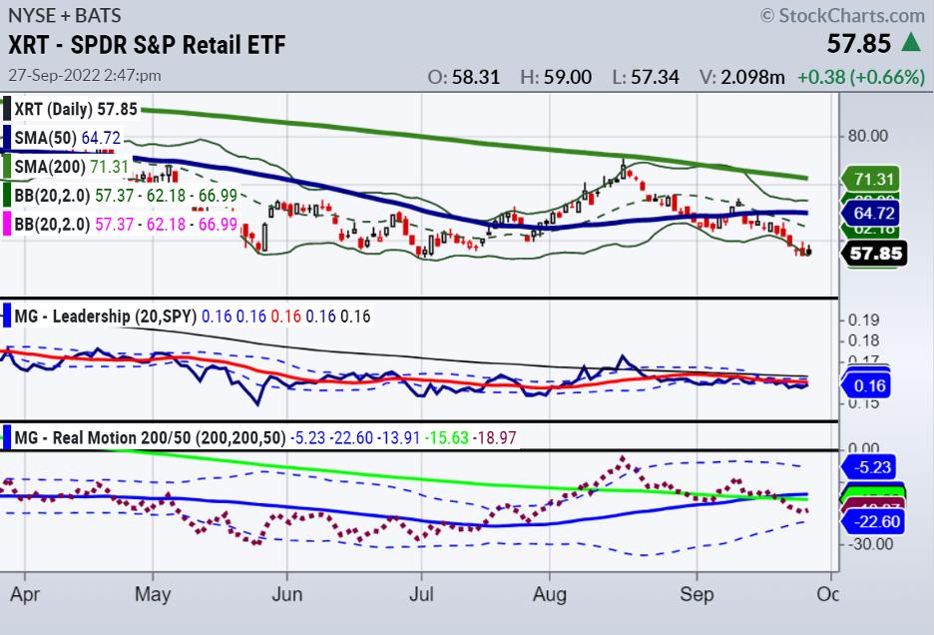Click the open value O: 58.31
The image size is (934, 635).
coord(463,77)
